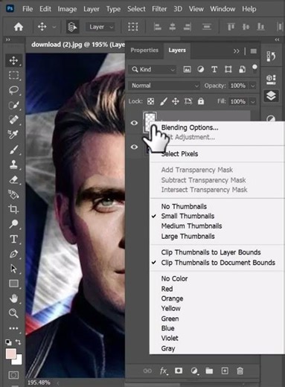Open the Normal blend mode dropdown
The height and width of the screenshot is (387, 285).
(164, 86)
